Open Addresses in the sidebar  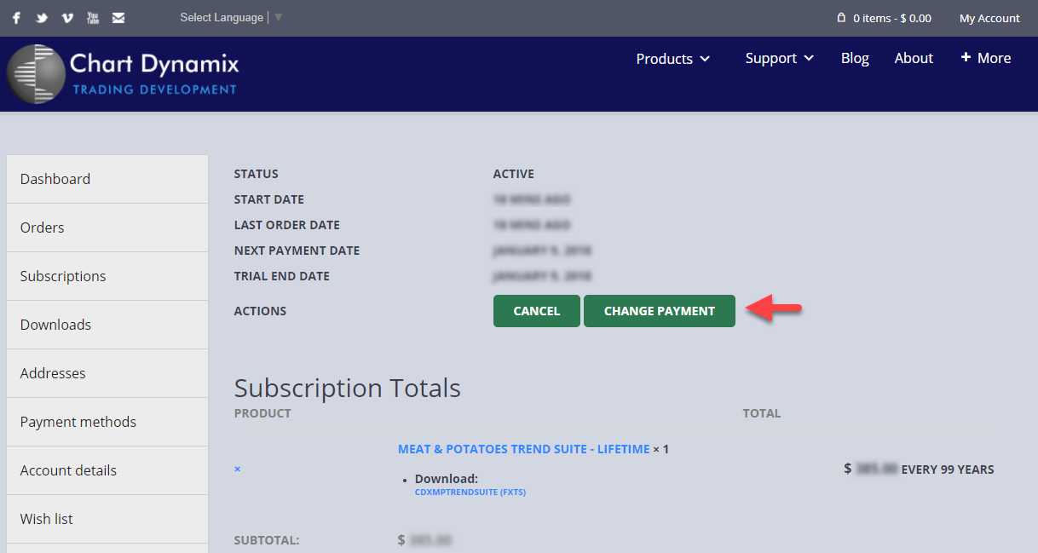[x=107, y=373]
